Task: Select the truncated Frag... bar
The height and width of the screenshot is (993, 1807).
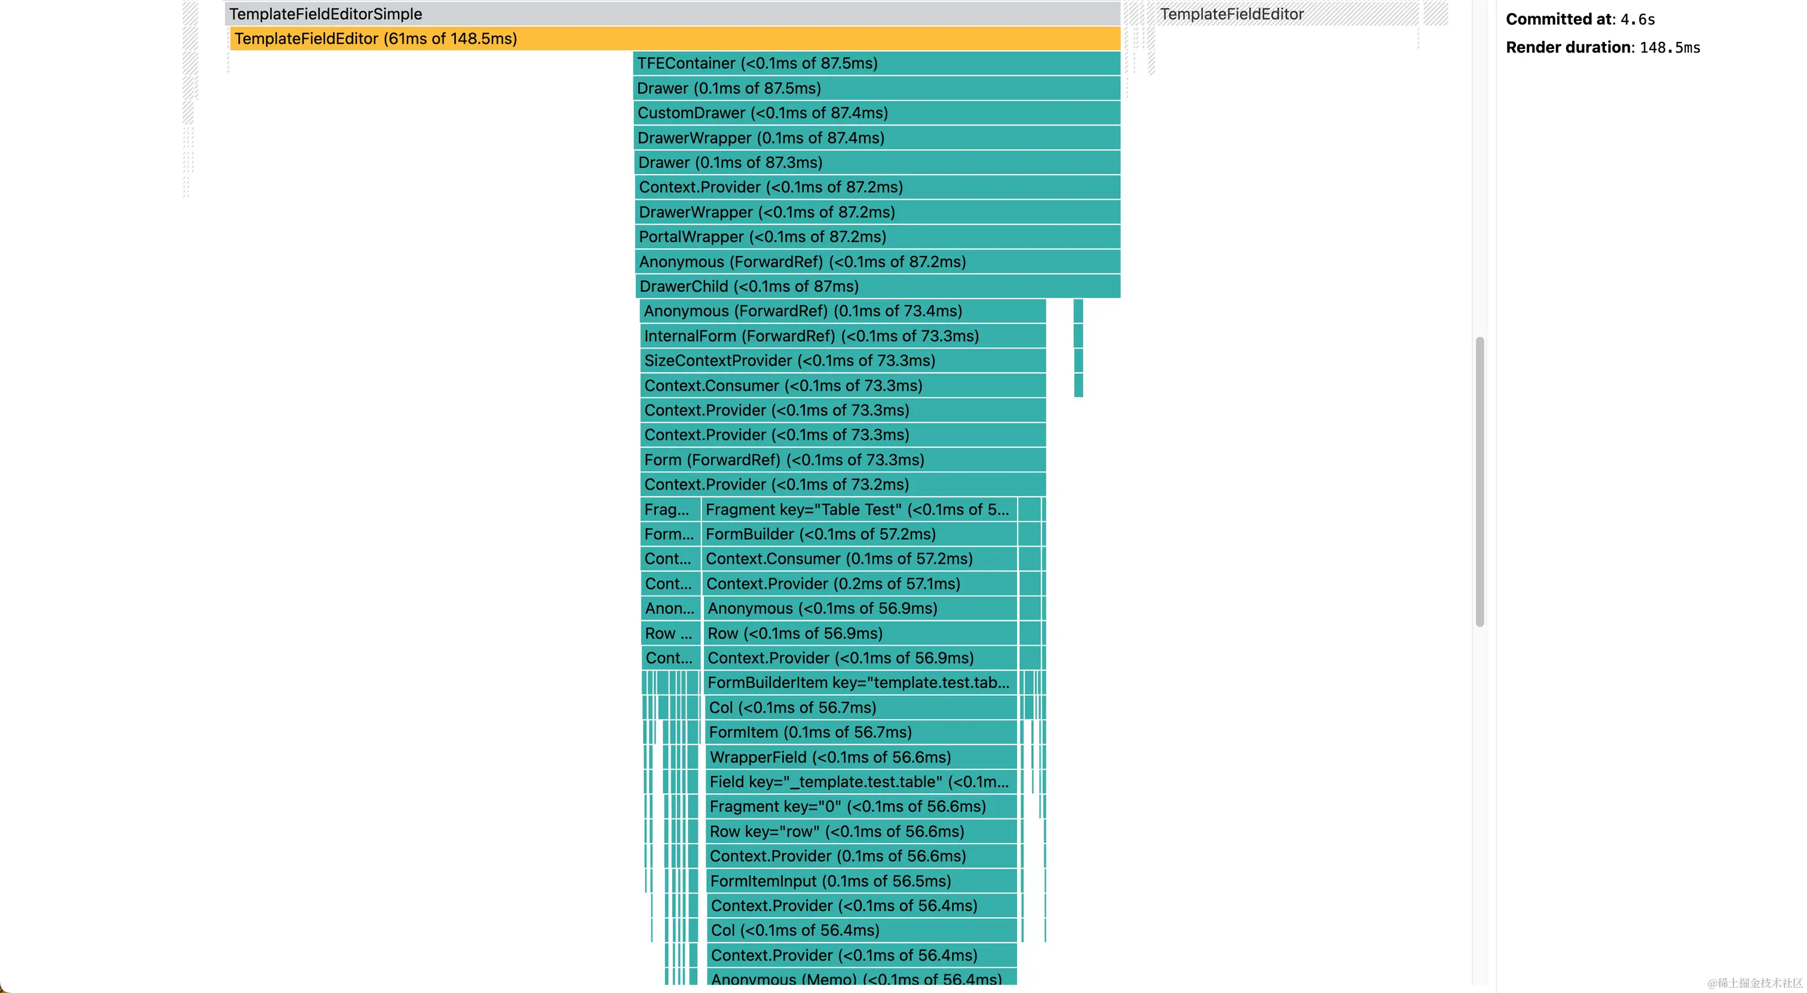Action: [x=670, y=509]
